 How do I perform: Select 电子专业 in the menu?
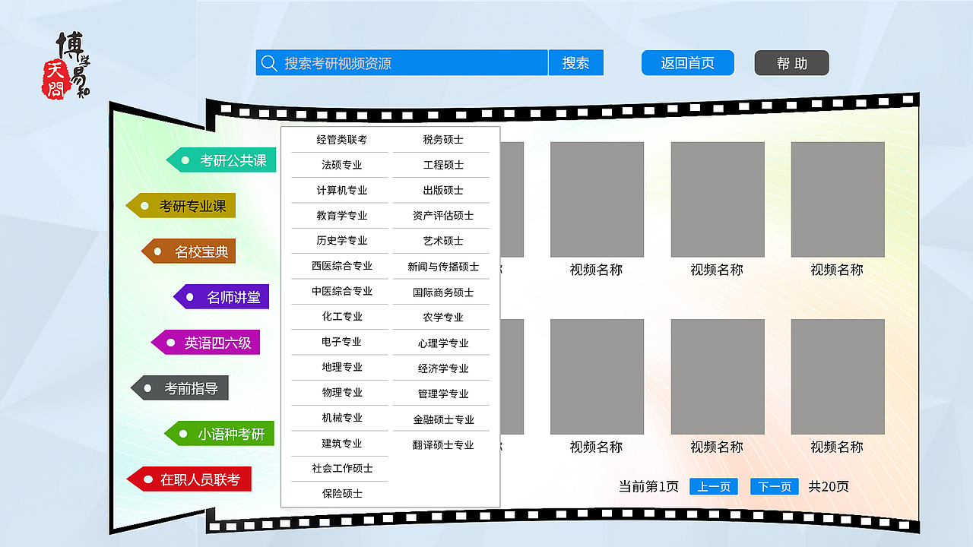pos(342,342)
